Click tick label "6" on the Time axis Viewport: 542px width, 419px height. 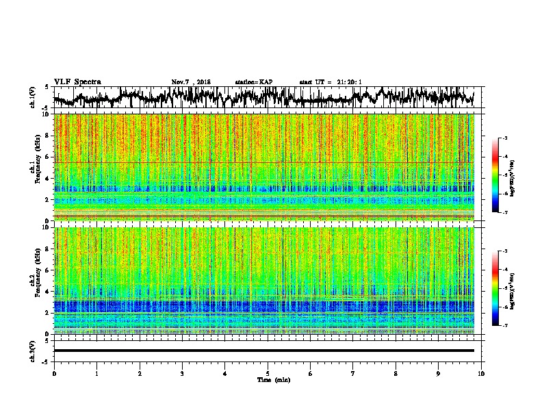(311, 374)
